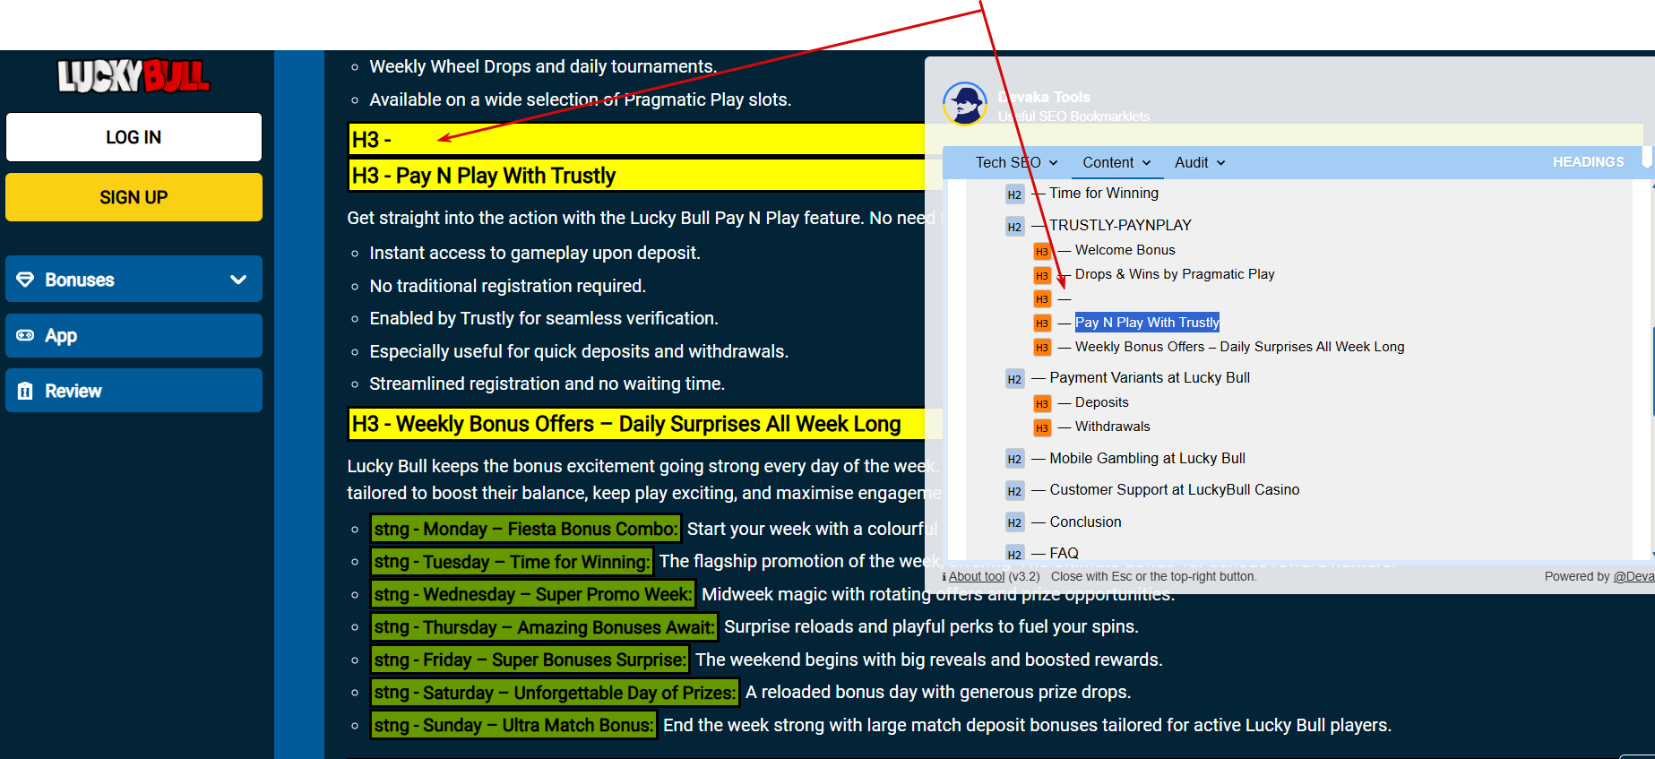
Task: Click the yellow SIGN UP button
Action: click(134, 197)
